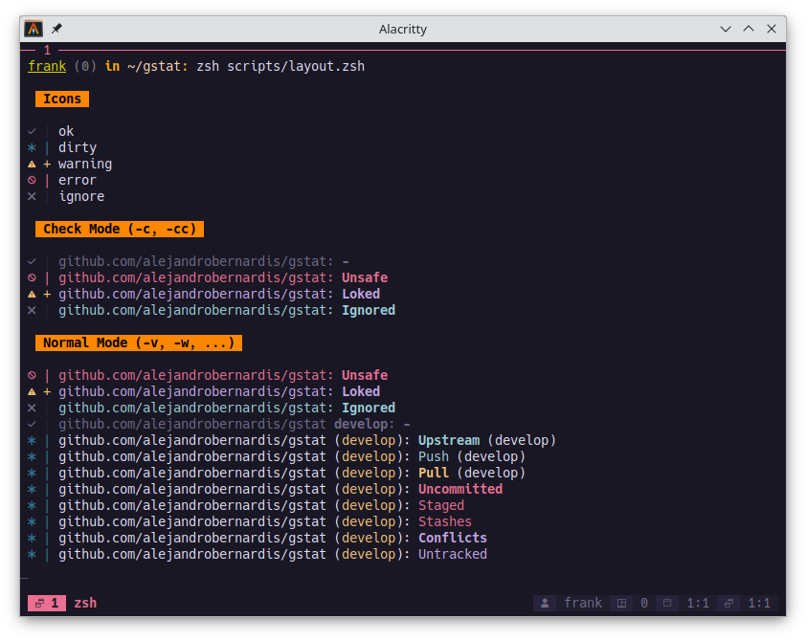This screenshot has height=641, width=807.
Task: Click the window icon before first '1:1'
Action: [667, 603]
